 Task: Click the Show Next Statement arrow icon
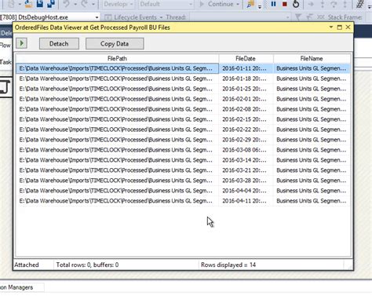[311, 4]
